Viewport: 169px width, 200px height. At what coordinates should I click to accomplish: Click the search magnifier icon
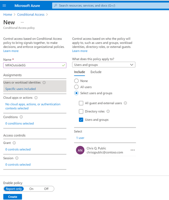pyautogui.click(x=56, y=5)
